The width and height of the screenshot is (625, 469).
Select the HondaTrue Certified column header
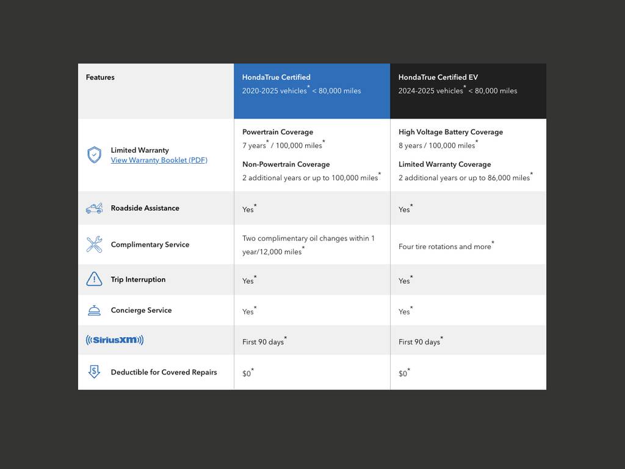[312, 91]
